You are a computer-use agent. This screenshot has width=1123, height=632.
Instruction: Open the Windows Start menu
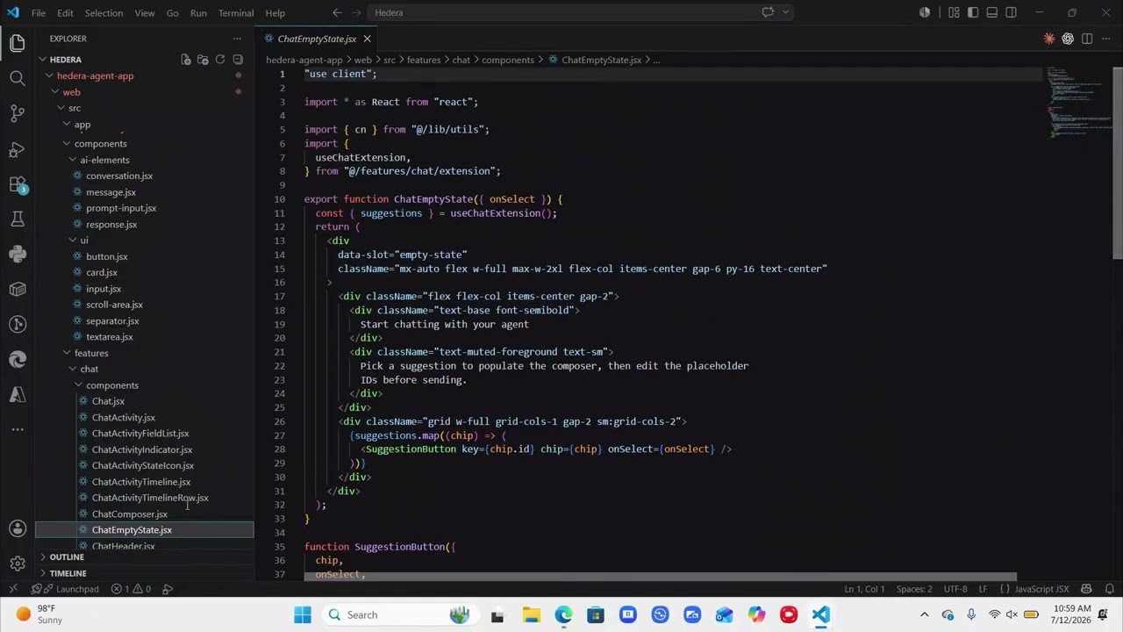(x=303, y=614)
